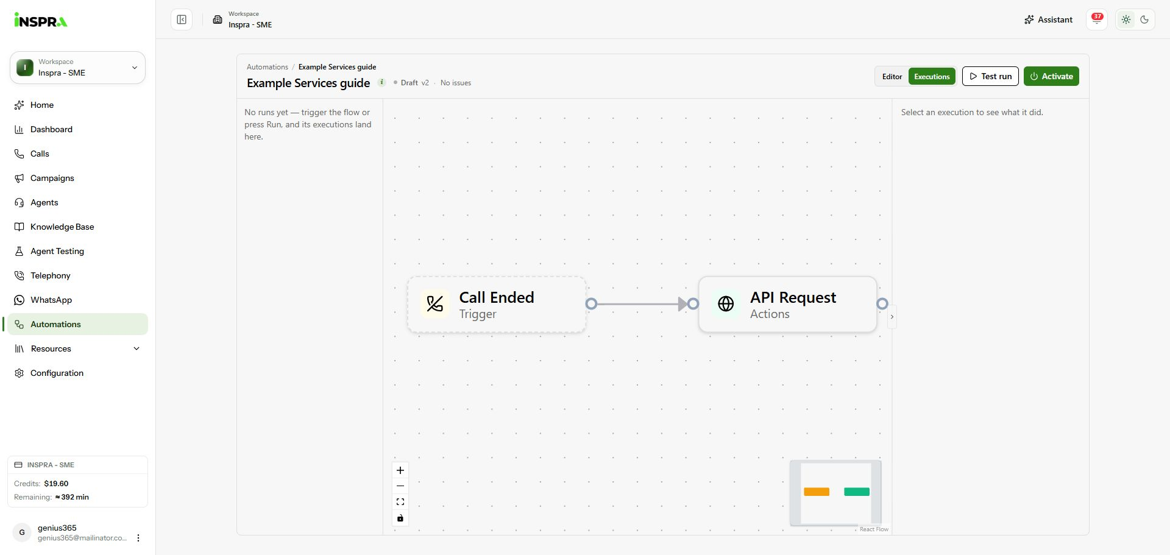Click the Activate button

click(1051, 76)
